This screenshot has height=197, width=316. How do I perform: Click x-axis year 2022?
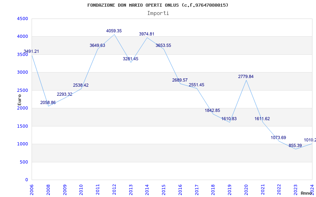(x=279, y=190)
